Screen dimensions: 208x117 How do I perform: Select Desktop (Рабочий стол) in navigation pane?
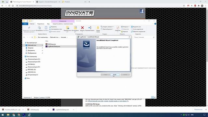tap(32, 45)
